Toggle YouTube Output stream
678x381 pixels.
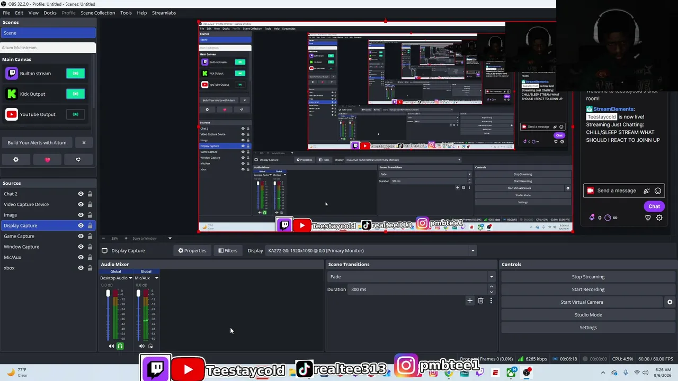75,114
